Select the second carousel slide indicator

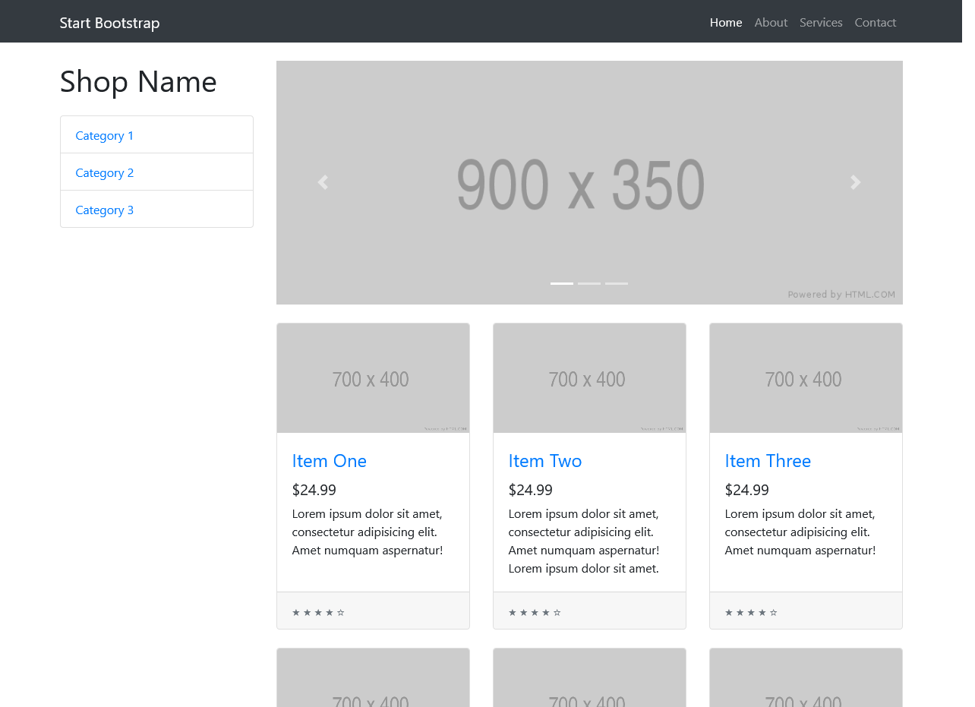pos(589,283)
